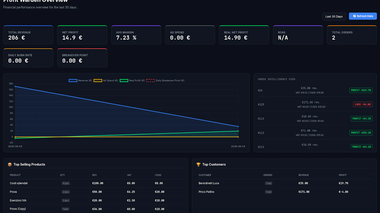The image size is (380, 213).
Task: Click the 4 pcs quantity badge
Action: [x=66, y=183]
